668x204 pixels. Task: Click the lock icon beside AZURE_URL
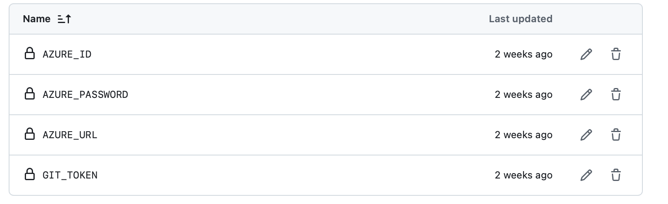[30, 134]
